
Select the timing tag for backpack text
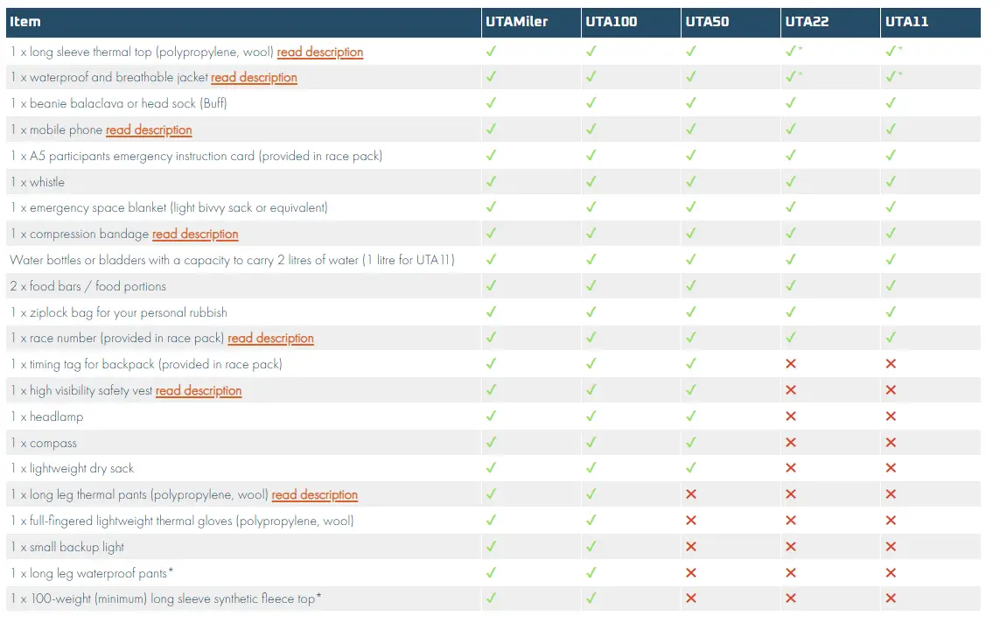(146, 364)
